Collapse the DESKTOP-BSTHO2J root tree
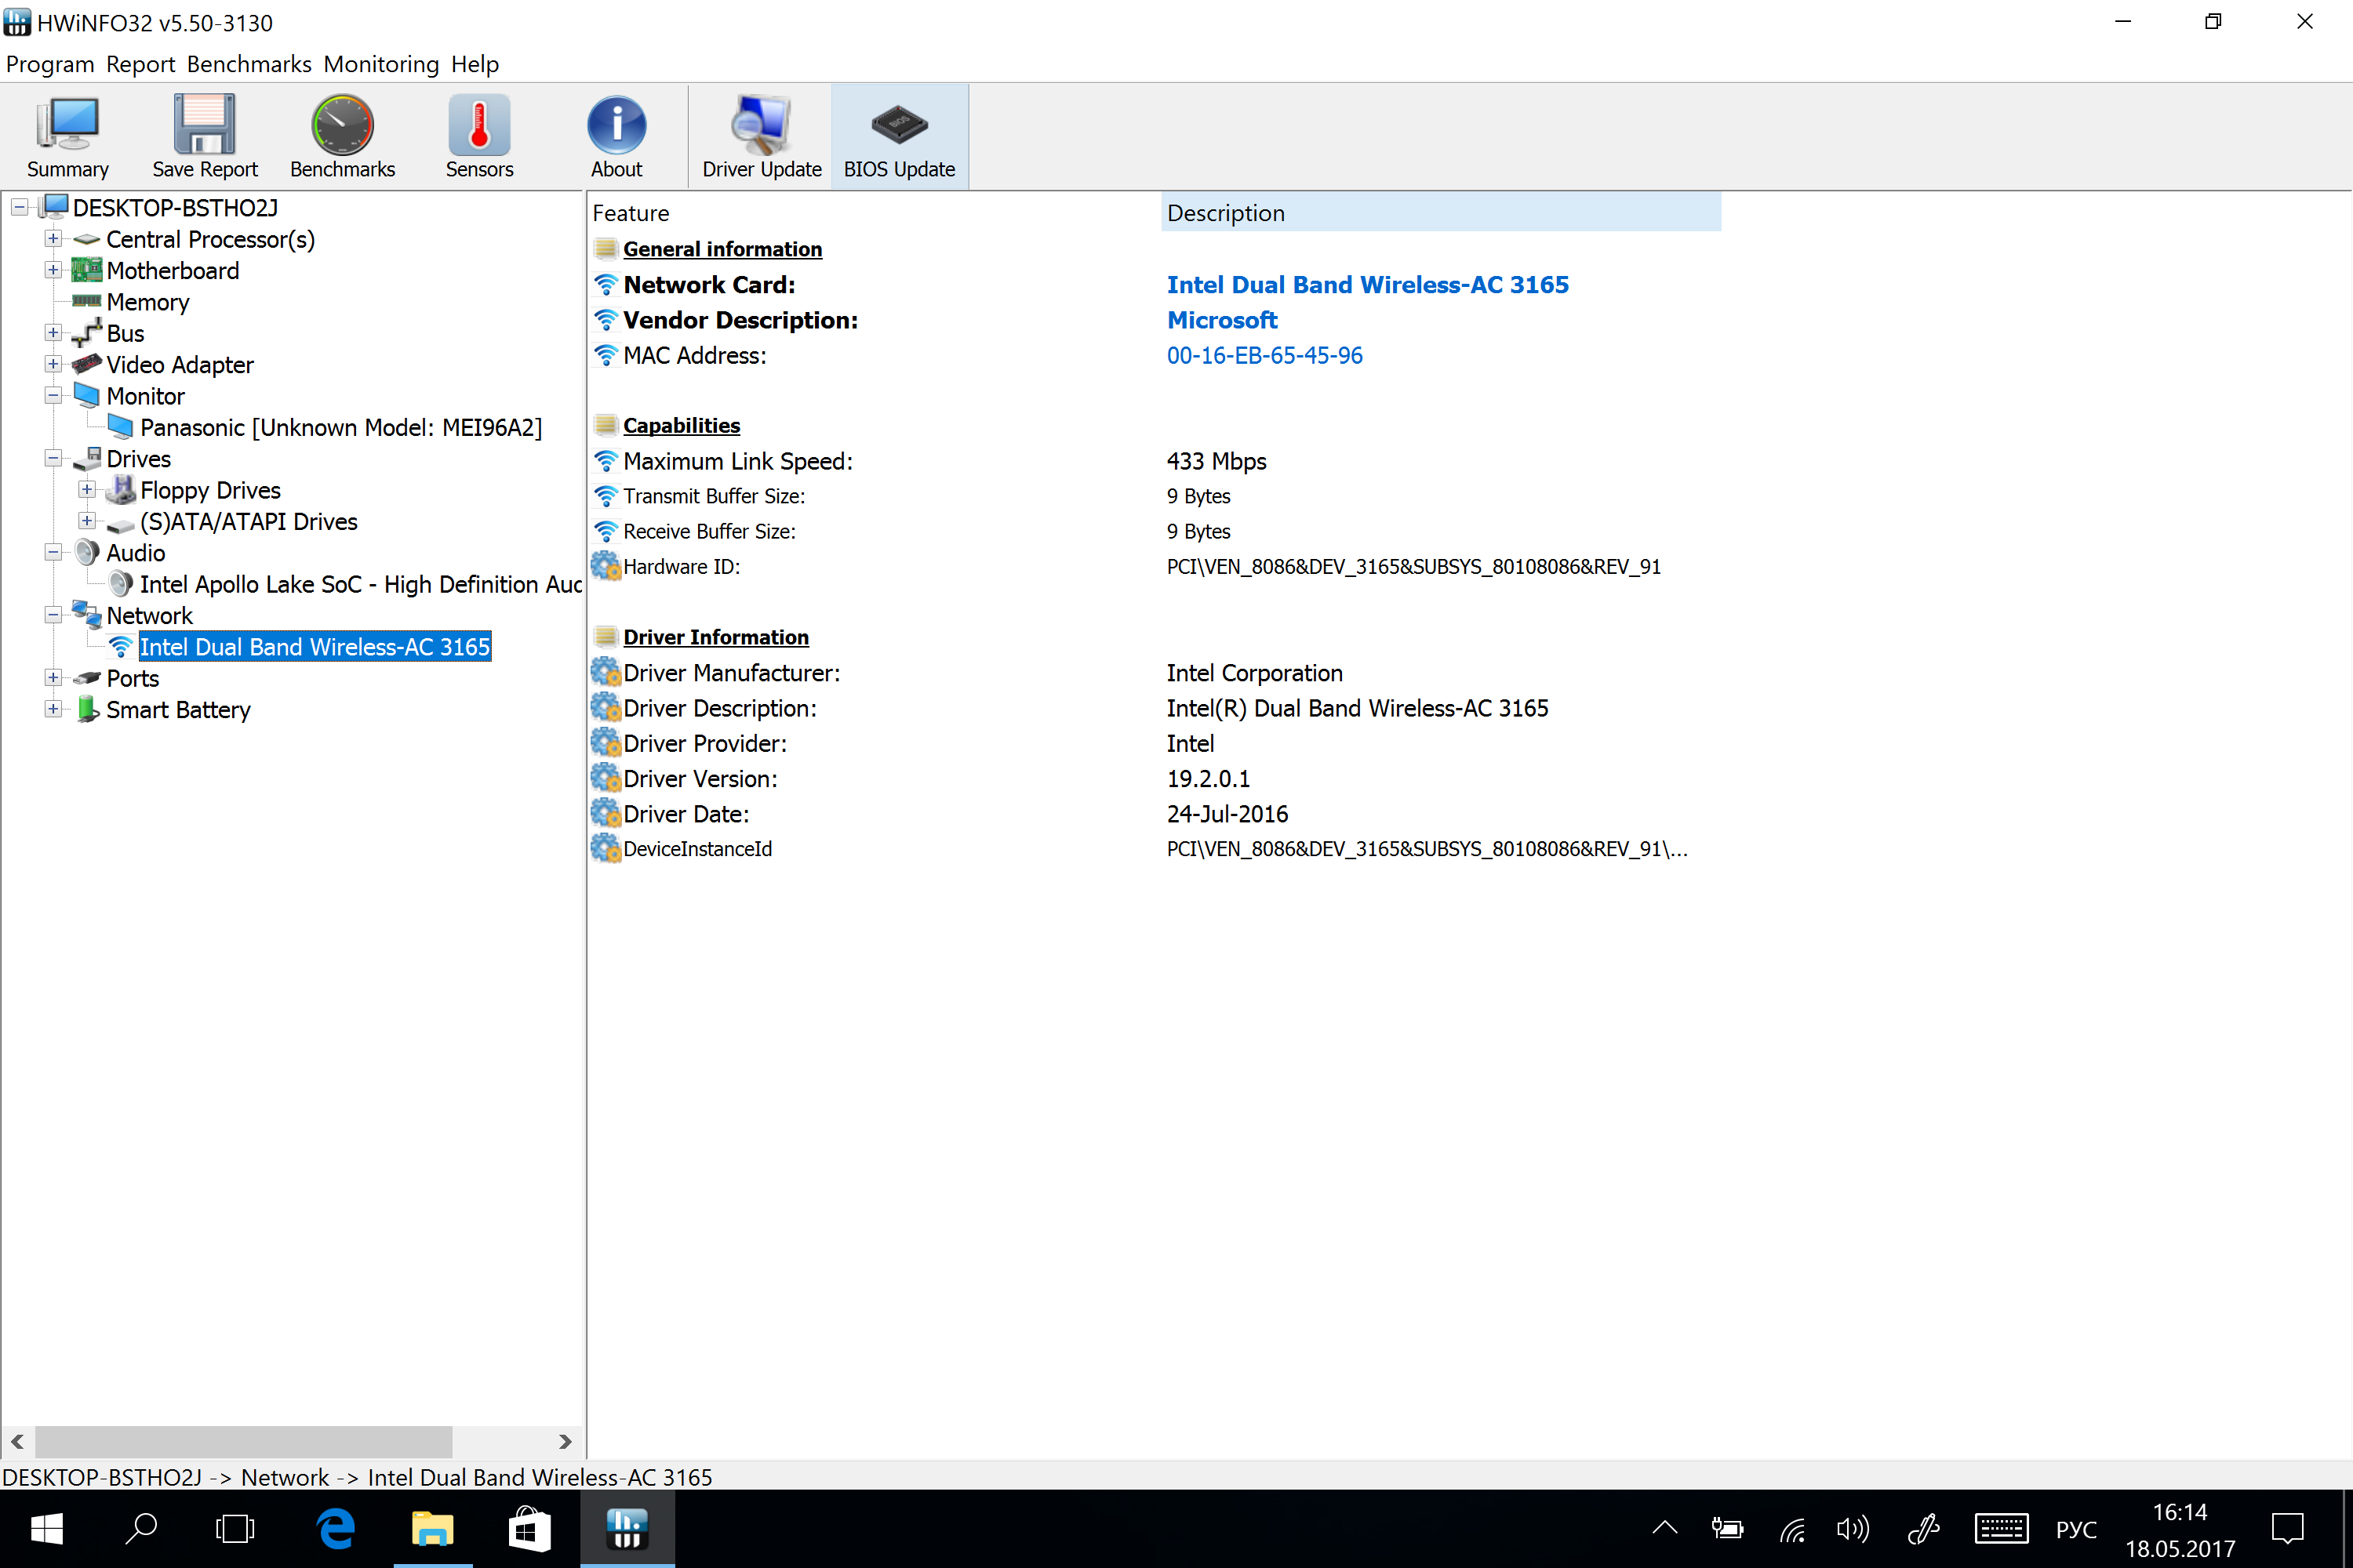Viewport: 2353px width, 1568px height. [x=19, y=208]
